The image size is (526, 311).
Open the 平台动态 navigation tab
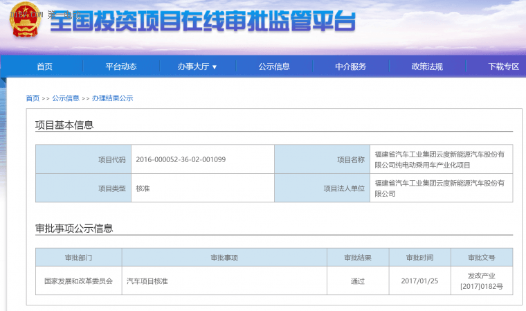(x=121, y=66)
